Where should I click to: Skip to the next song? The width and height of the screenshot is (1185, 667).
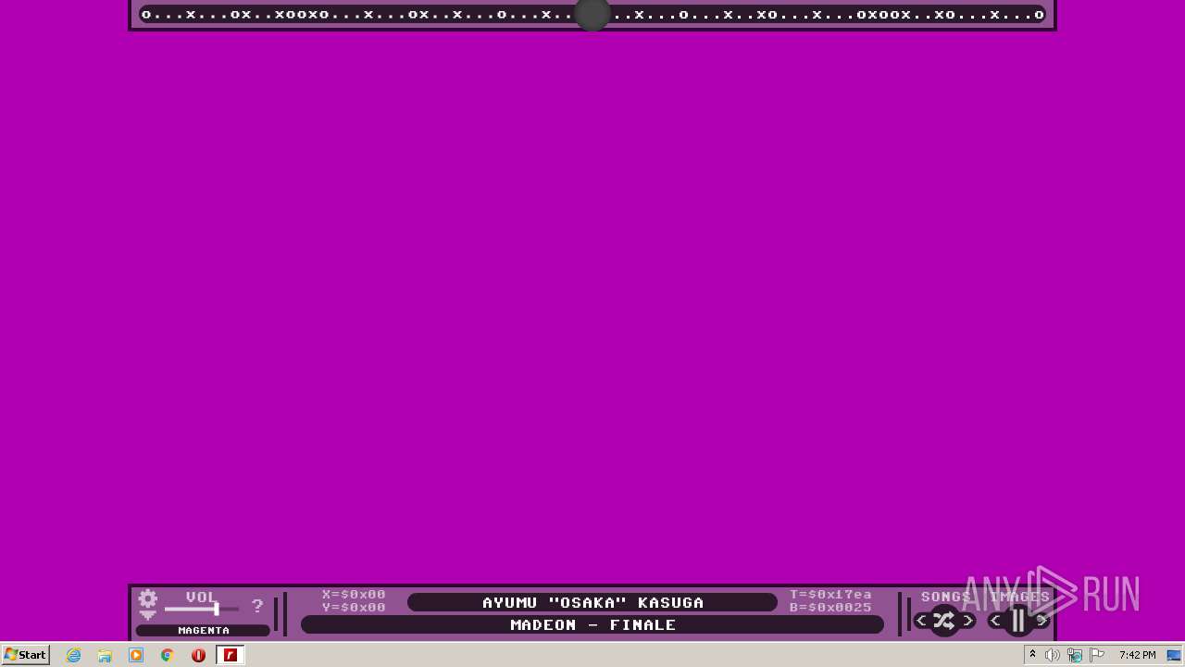[x=967, y=621]
